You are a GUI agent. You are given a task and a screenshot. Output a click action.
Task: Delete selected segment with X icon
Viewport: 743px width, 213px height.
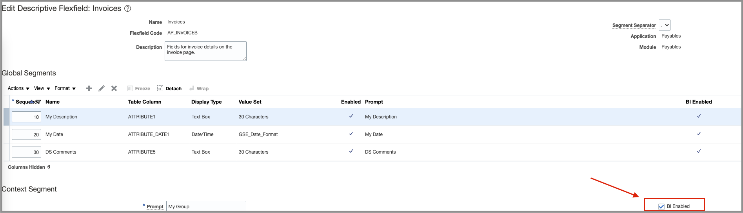click(x=114, y=88)
